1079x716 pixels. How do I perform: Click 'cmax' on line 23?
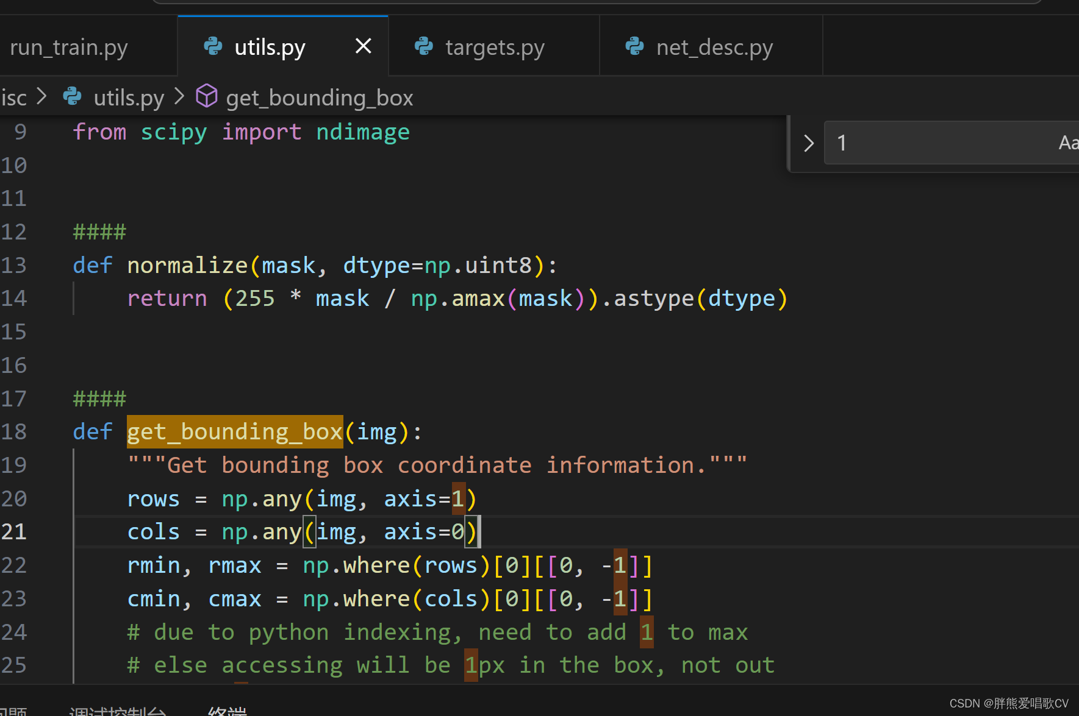235,599
